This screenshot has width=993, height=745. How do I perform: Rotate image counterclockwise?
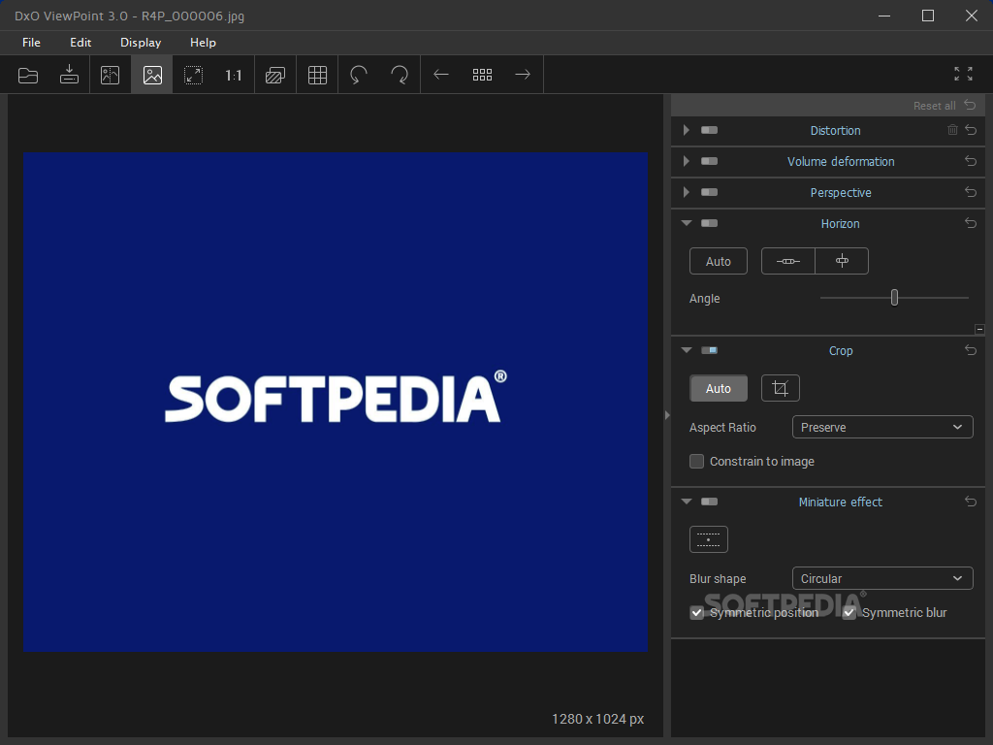click(x=359, y=75)
